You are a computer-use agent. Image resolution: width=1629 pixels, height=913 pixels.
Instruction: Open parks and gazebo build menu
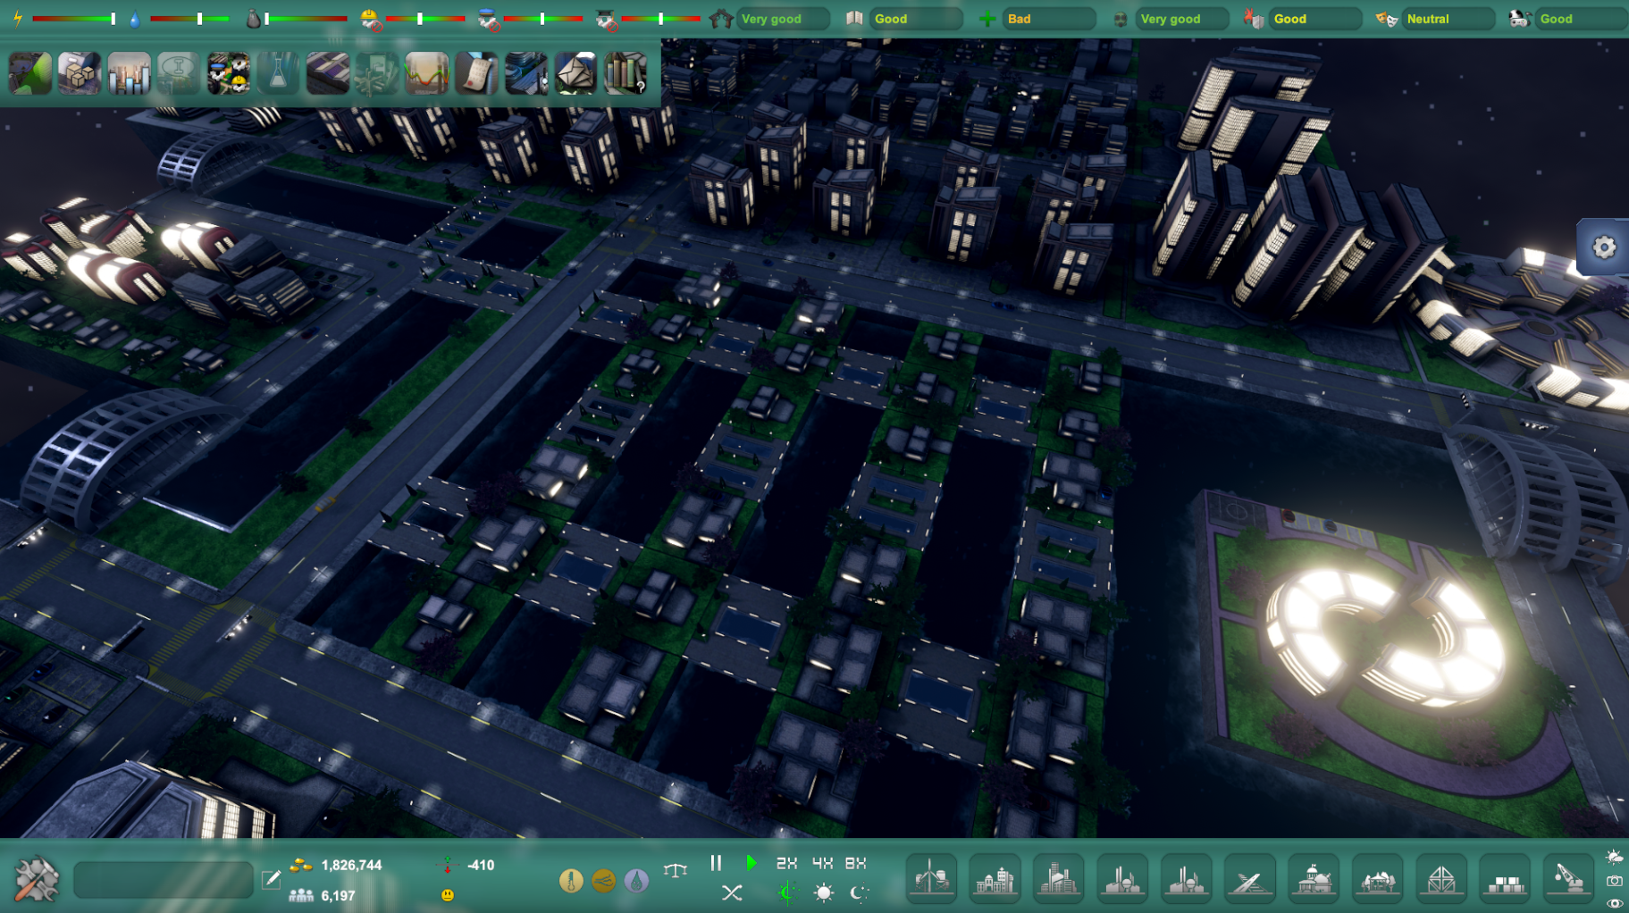[1378, 877]
